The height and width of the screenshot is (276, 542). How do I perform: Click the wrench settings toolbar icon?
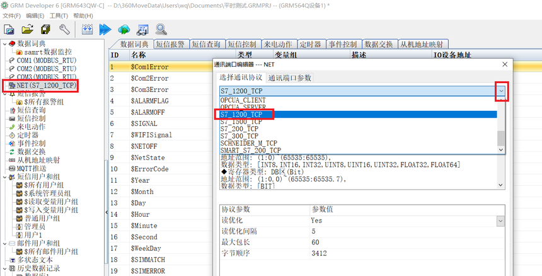64,29
